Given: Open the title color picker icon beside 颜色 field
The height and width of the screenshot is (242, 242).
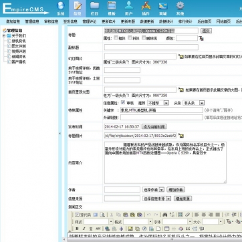Looking at the screenshot, I should [201, 38].
